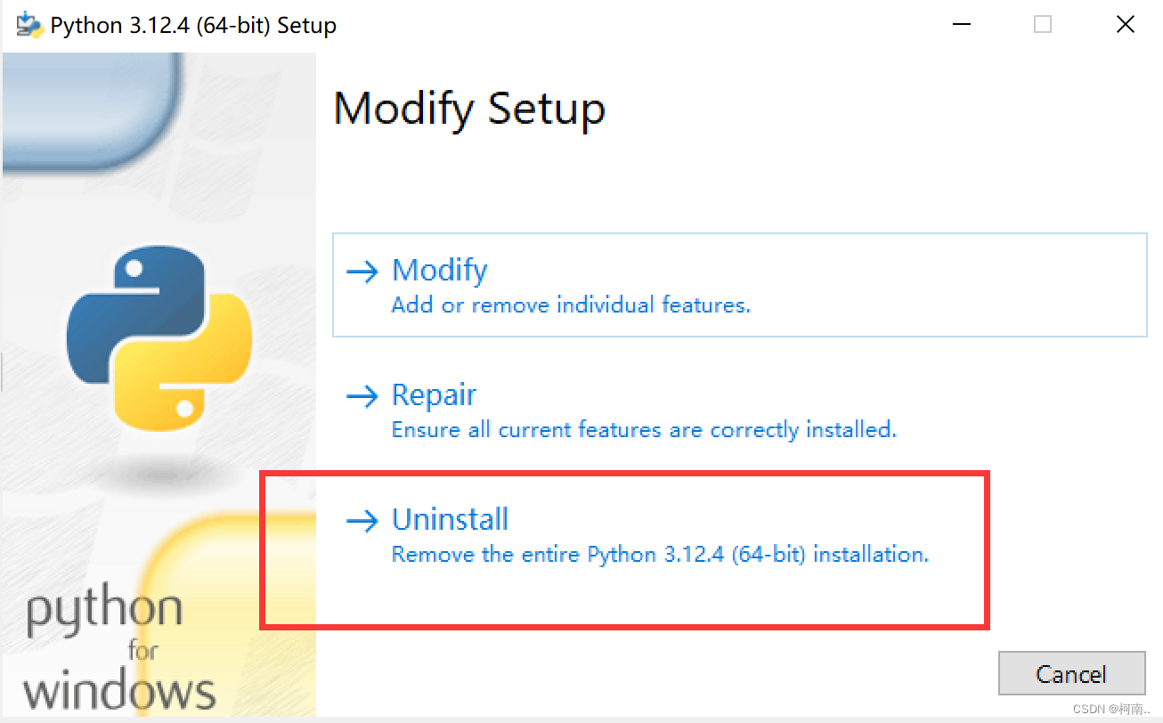Click the arrow icon next to Repair

coord(363,396)
